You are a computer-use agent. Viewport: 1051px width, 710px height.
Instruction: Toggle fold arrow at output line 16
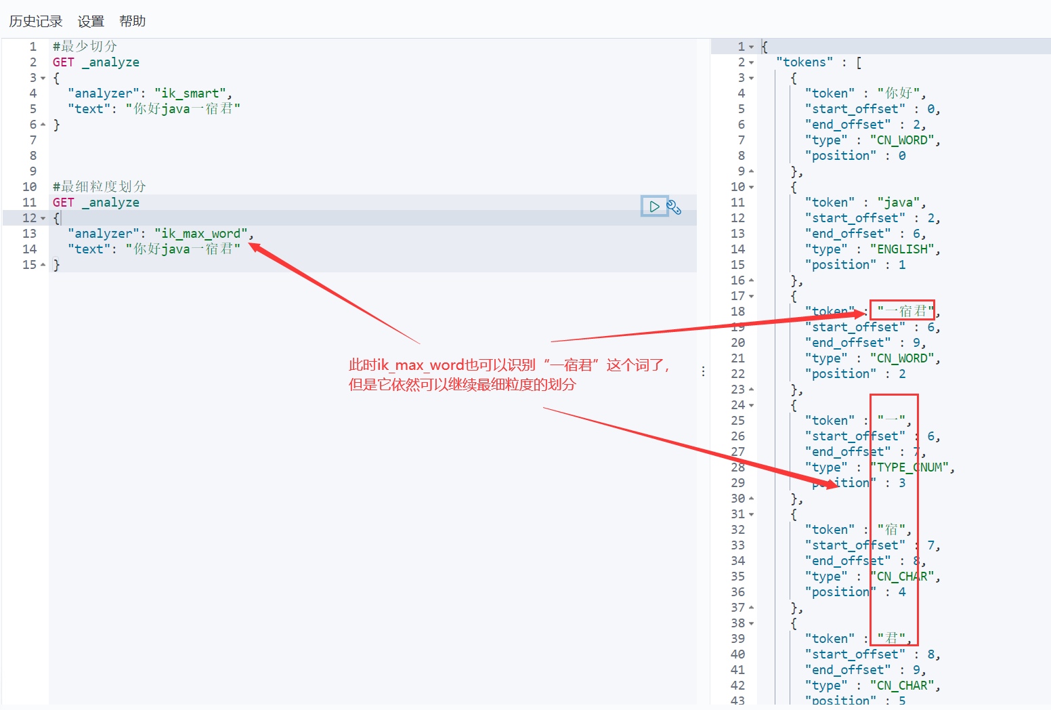pos(752,280)
